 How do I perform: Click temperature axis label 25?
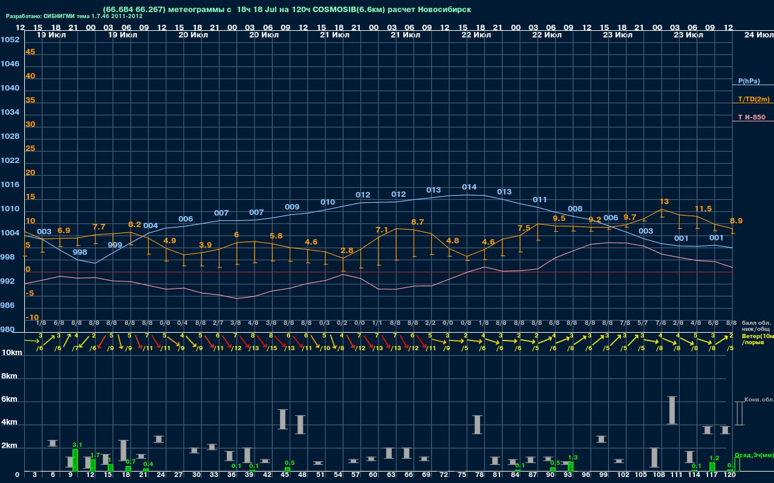(x=30, y=149)
